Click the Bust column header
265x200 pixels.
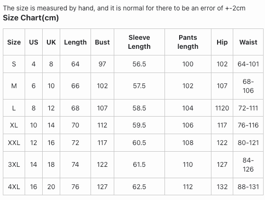pyautogui.click(x=102, y=42)
